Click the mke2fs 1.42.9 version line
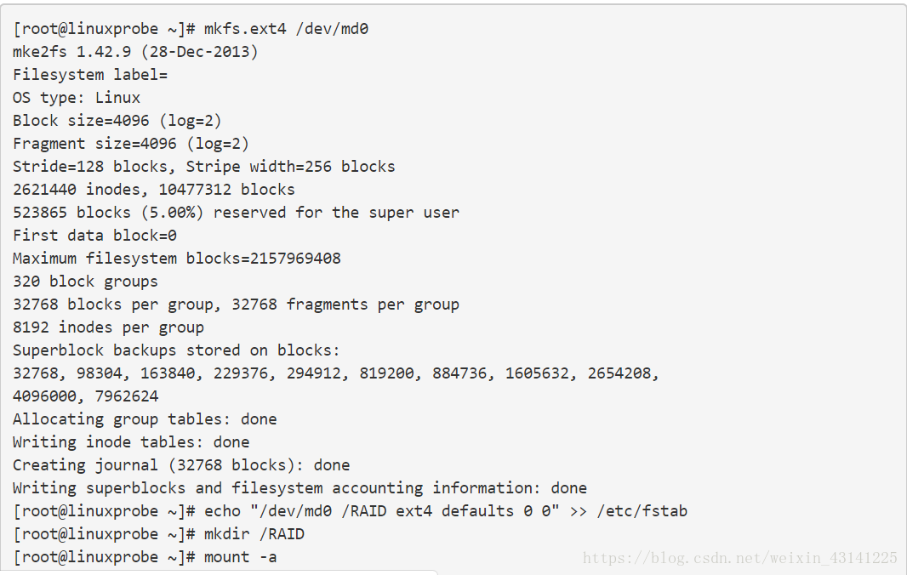This screenshot has width=907, height=575. tap(135, 52)
